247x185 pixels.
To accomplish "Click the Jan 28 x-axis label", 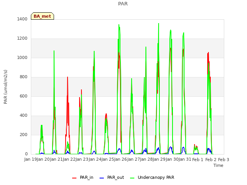I will coord(146,160).
